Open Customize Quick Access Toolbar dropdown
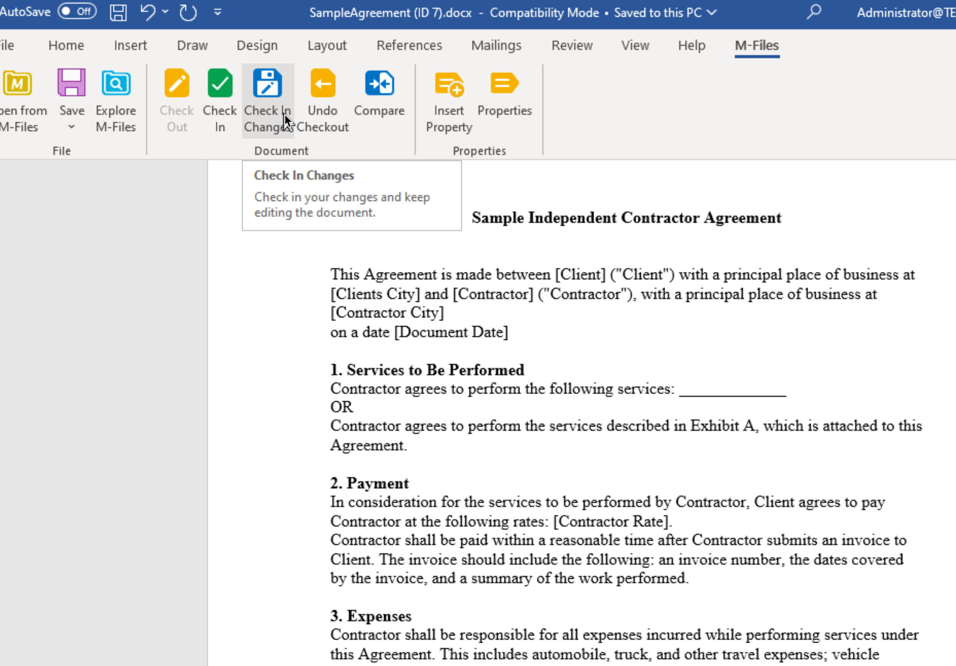This screenshot has height=666, width=956. pyautogui.click(x=217, y=12)
